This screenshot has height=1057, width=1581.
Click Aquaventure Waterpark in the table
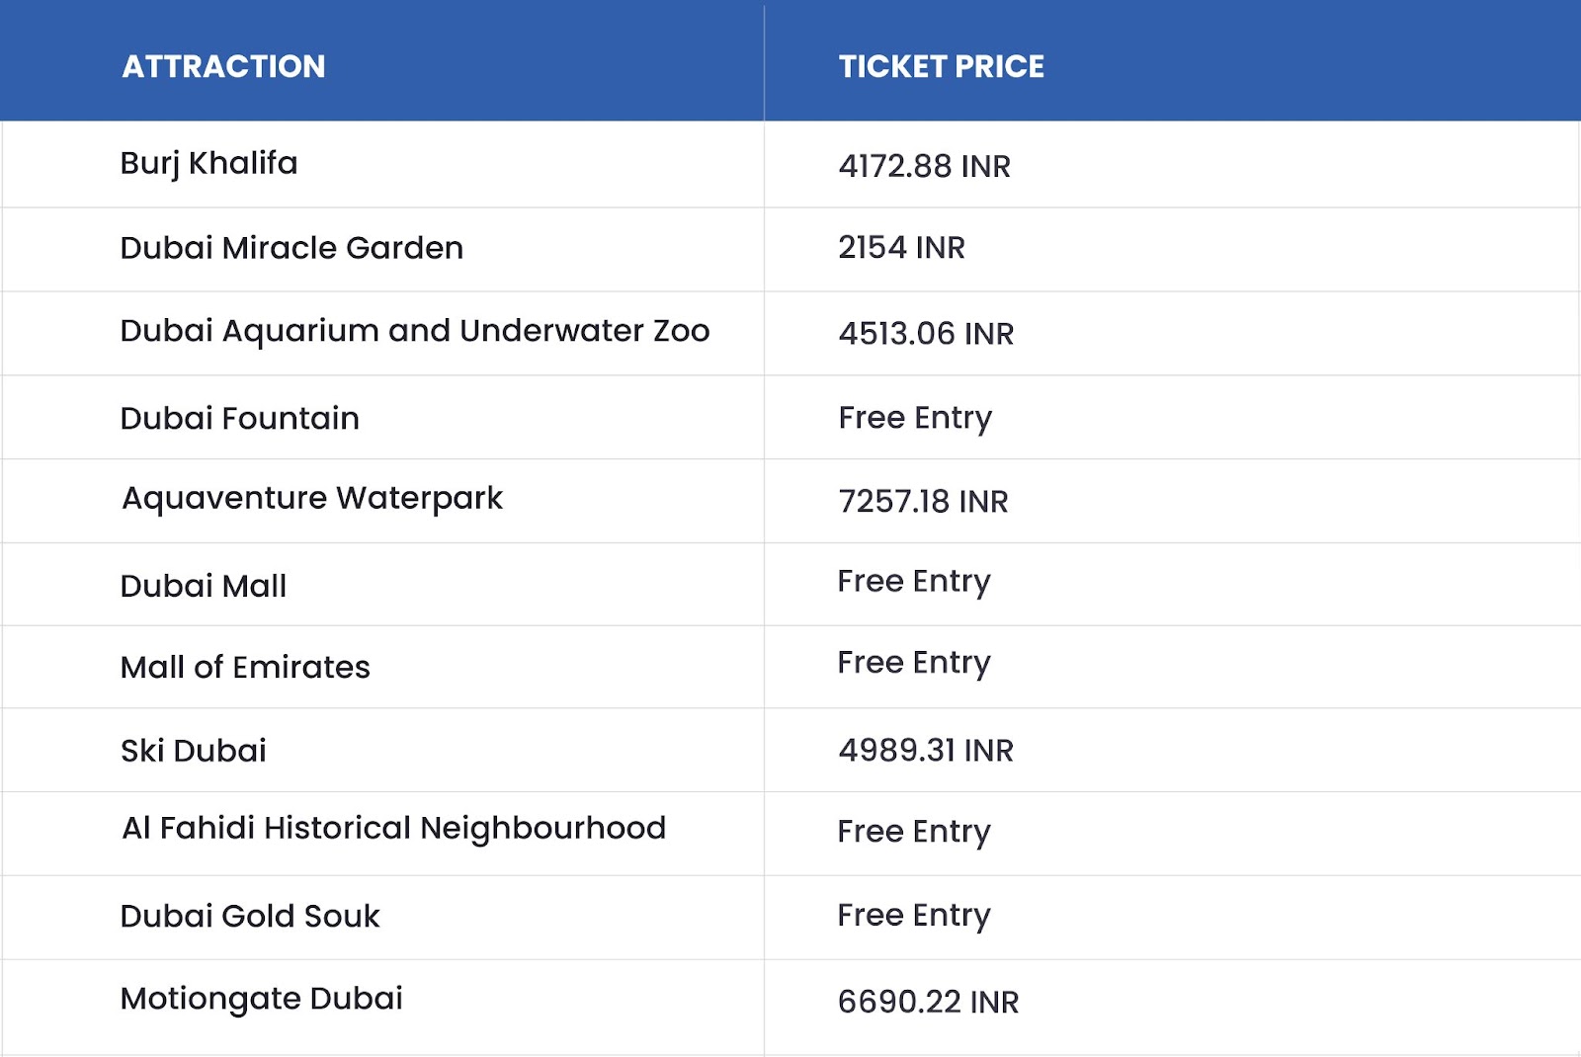[x=312, y=499]
